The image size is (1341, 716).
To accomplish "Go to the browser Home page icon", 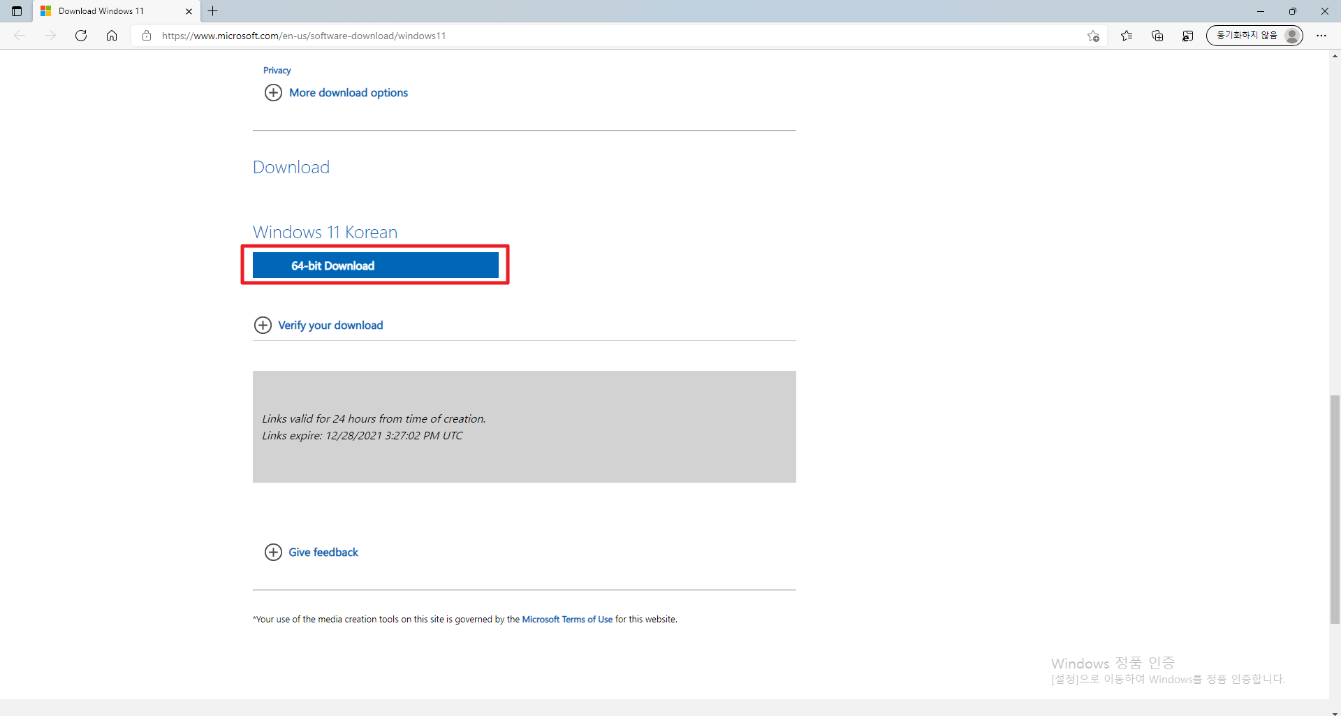I will pos(112,36).
